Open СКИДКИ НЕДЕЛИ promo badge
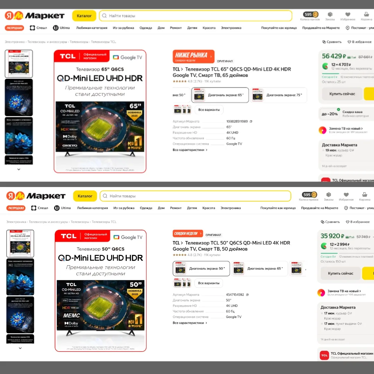This screenshot has width=374, height=374. pyautogui.click(x=188, y=233)
